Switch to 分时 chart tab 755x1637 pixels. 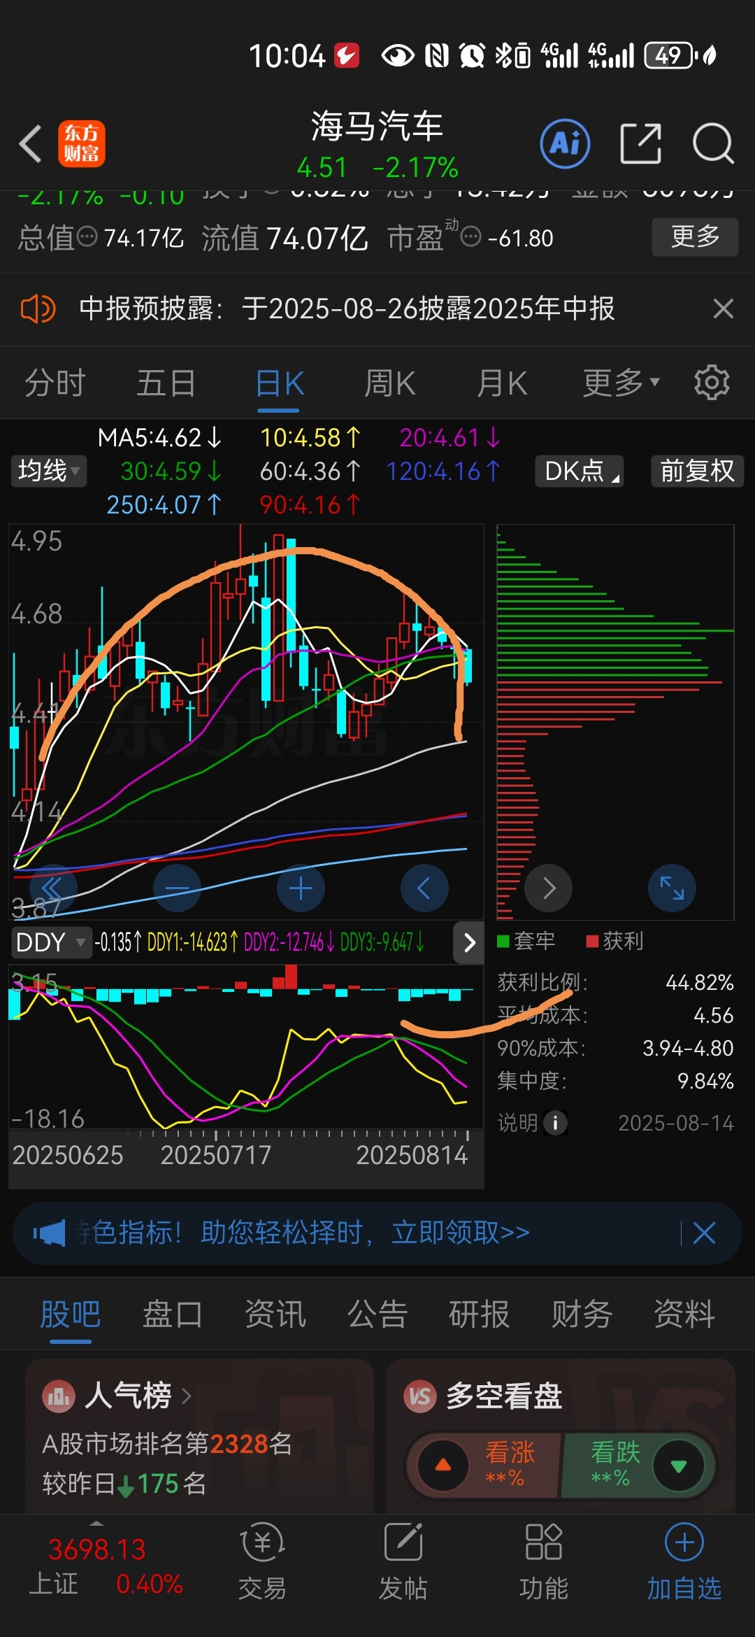(55, 383)
